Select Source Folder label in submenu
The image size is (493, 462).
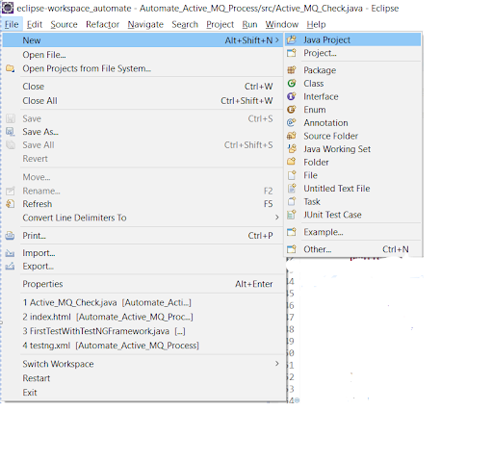tap(331, 136)
